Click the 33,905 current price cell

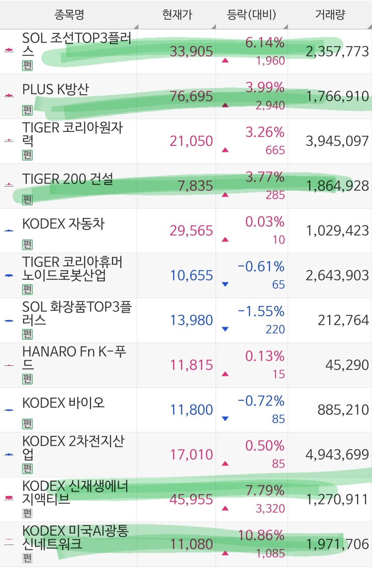[x=191, y=52]
